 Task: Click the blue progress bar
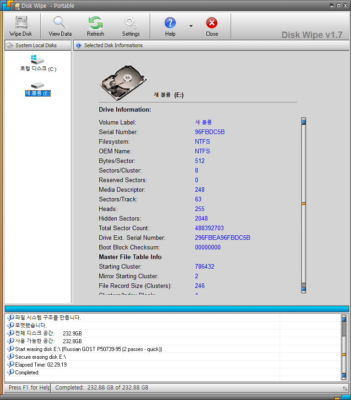(x=177, y=308)
